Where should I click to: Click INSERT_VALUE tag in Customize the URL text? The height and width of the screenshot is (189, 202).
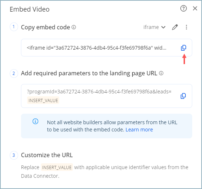coord(57,167)
